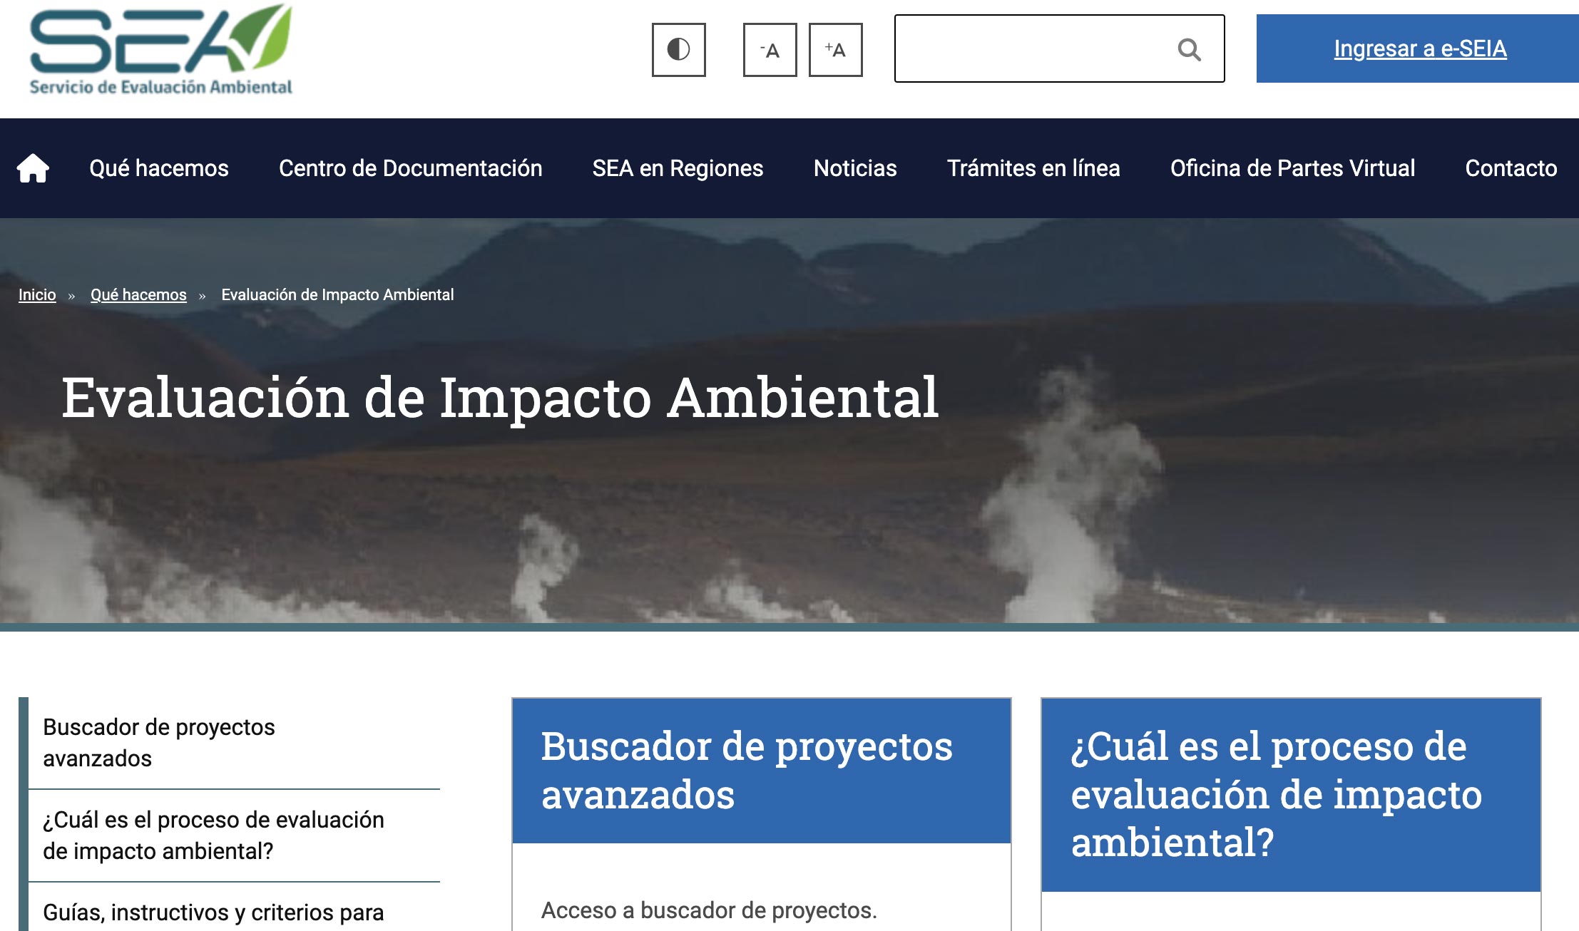
Task: Increase font size with +A button
Action: coord(835,50)
